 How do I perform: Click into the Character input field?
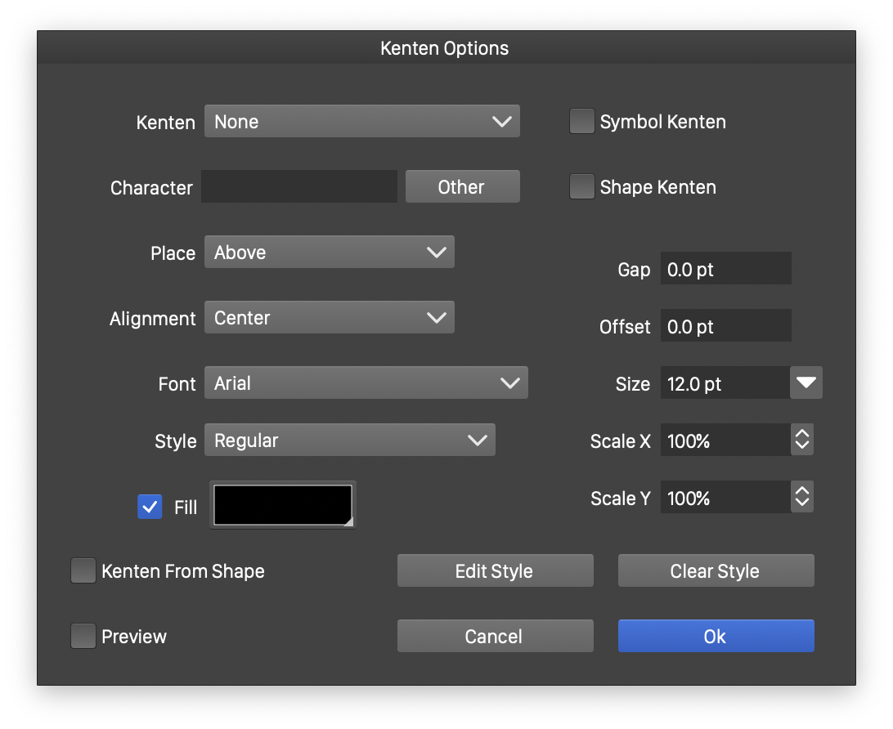pyautogui.click(x=299, y=187)
